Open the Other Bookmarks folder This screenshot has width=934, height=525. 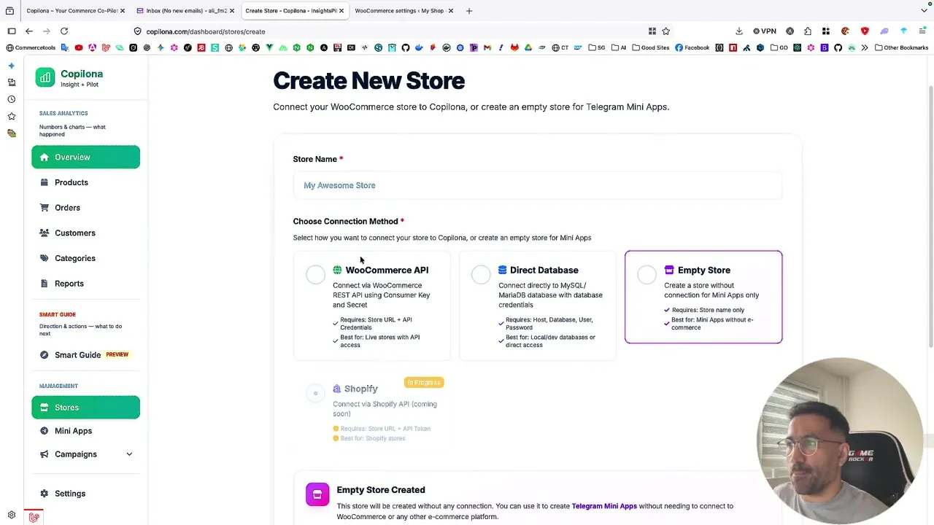tap(901, 48)
